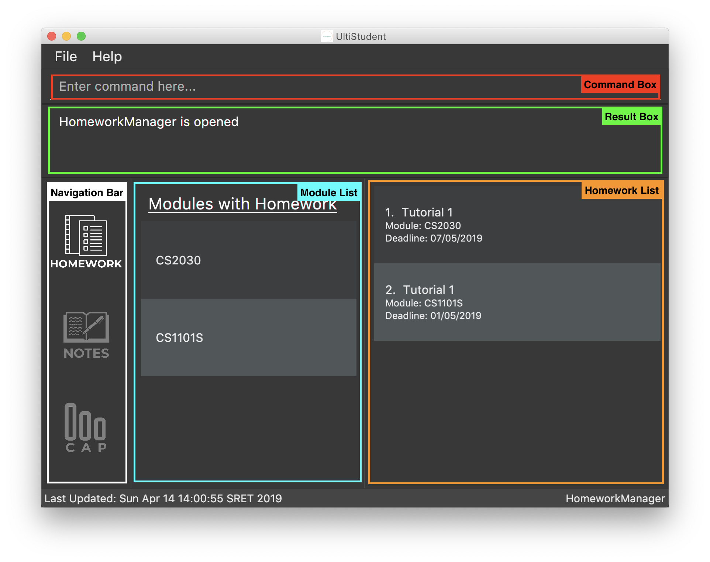This screenshot has width=710, height=562.
Task: Open the Notes manager icon
Action: click(86, 335)
